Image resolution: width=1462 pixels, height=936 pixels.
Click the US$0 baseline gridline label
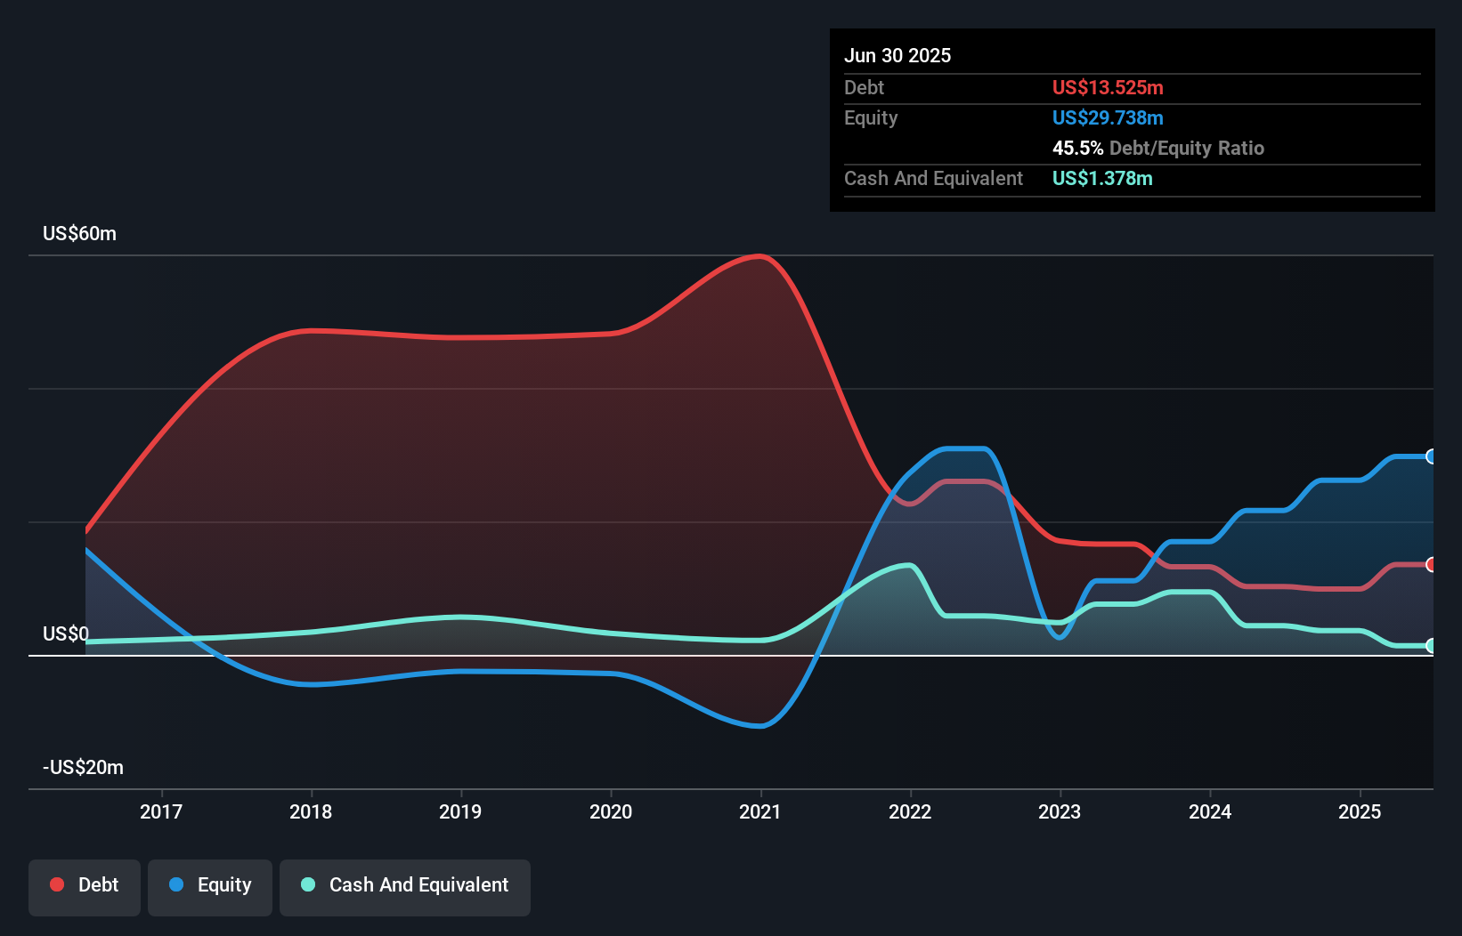pos(65,633)
